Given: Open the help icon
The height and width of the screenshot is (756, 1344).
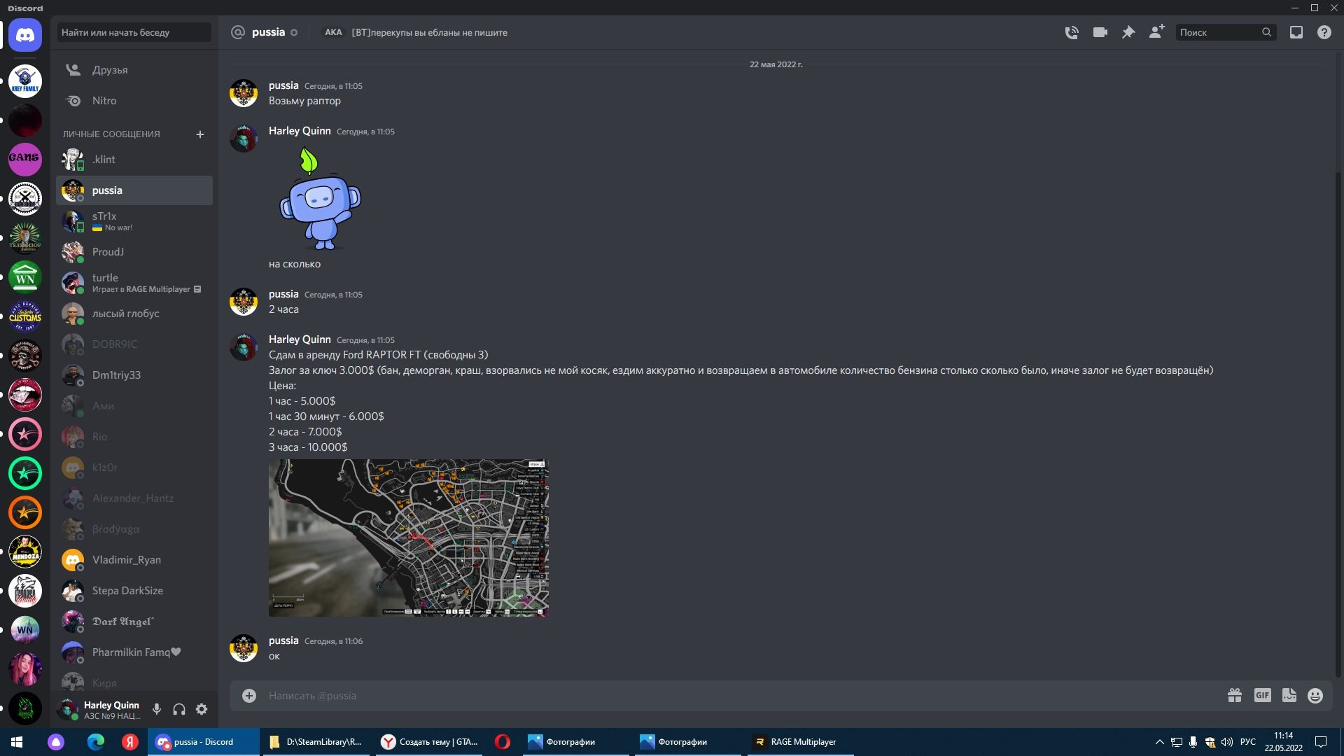Looking at the screenshot, I should 1324,32.
